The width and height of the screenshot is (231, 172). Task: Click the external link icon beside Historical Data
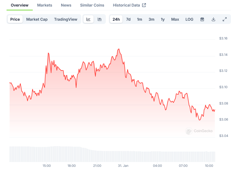tap(144, 5)
